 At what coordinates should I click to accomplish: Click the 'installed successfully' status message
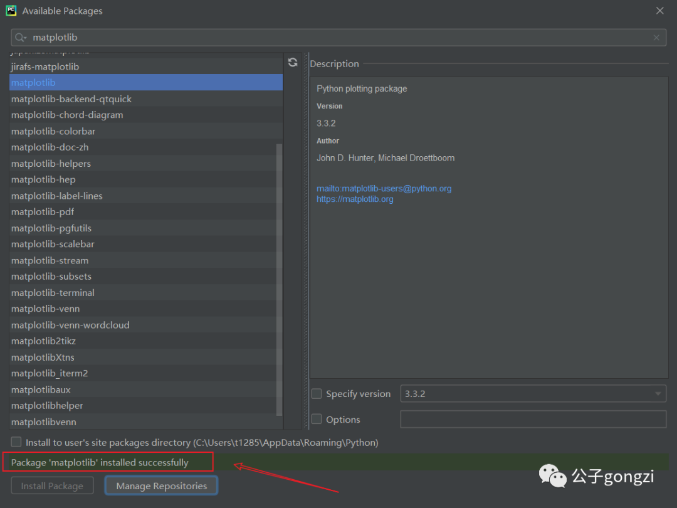100,462
